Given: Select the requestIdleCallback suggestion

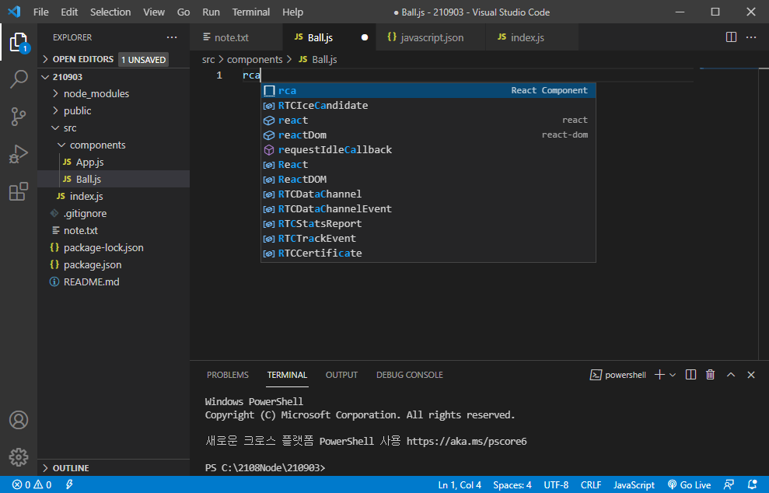Looking at the screenshot, I should [x=428, y=149].
